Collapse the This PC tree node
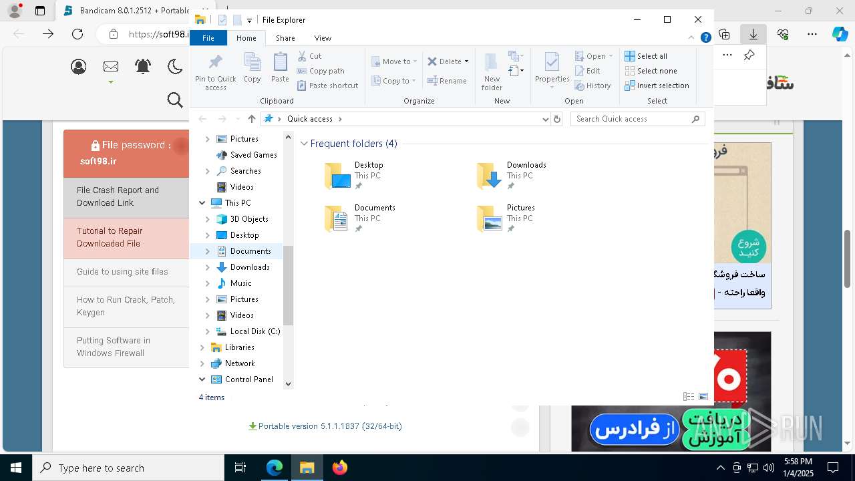Screen dimensions: 855x481 (202, 203)
